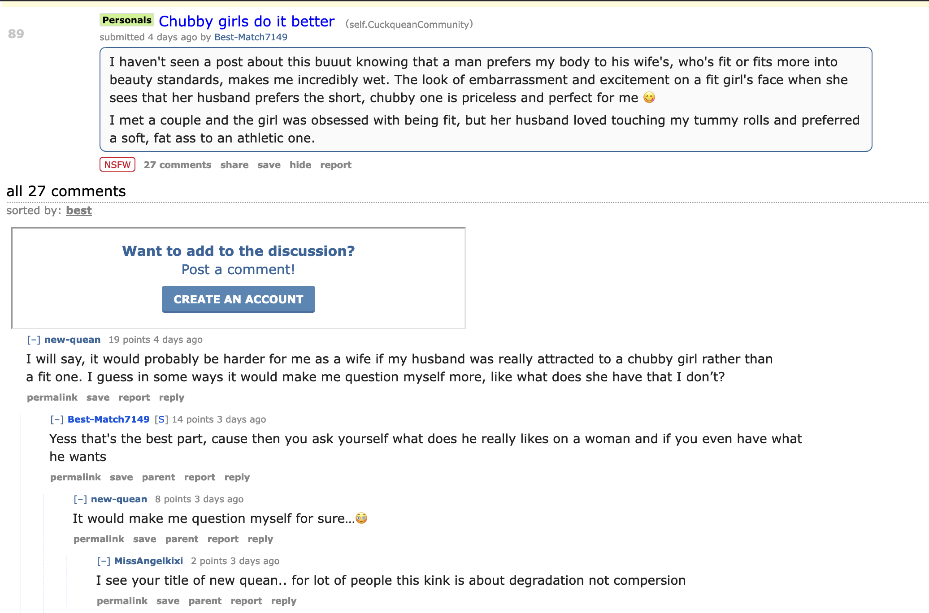This screenshot has width=929, height=613.
Task: Save the post under the text box
Action: coord(269,165)
